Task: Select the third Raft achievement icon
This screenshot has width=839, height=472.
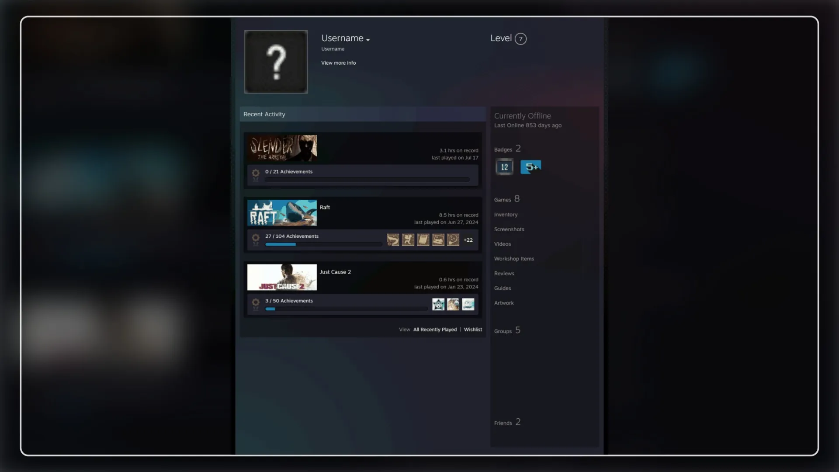Action: (423, 240)
